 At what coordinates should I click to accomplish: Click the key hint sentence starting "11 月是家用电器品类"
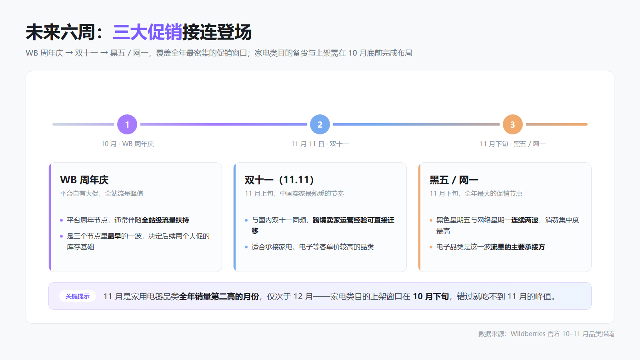click(x=330, y=296)
